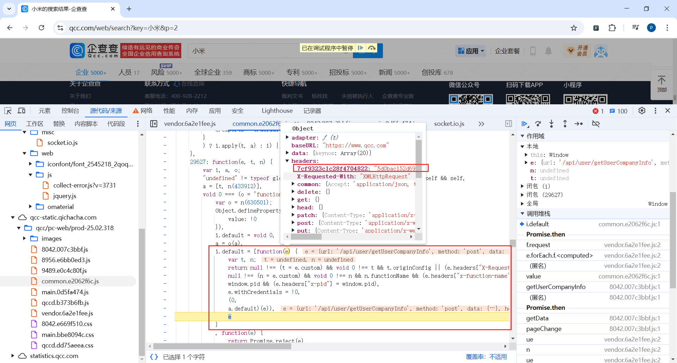Image resolution: width=677 pixels, height=363 pixels.
Task: Collapse the 调用堆栈 call stack section
Action: pos(523,214)
